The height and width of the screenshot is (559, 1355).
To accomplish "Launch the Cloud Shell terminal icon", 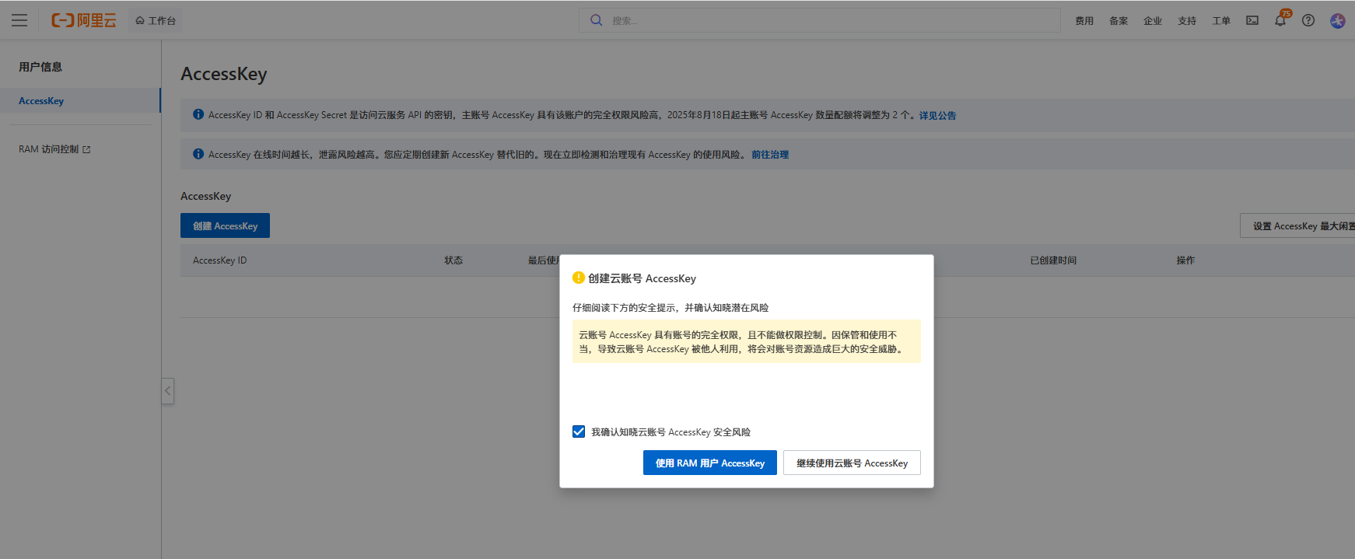I will tap(1252, 20).
